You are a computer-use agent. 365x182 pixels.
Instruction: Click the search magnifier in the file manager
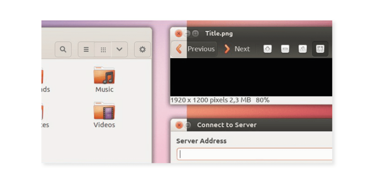[63, 49]
